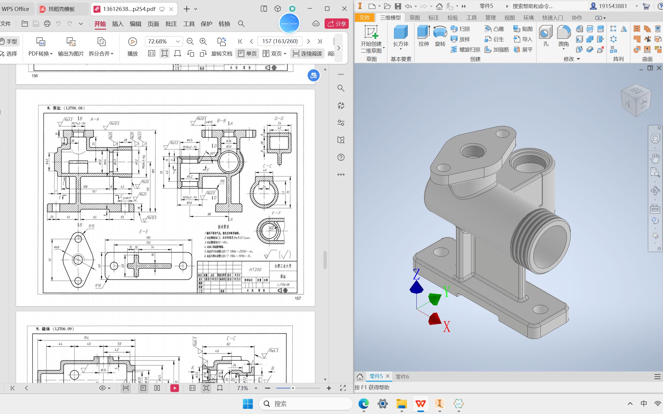Switch to the 零件6 document tab
Screen dimensions: 663x414
pos(402,377)
